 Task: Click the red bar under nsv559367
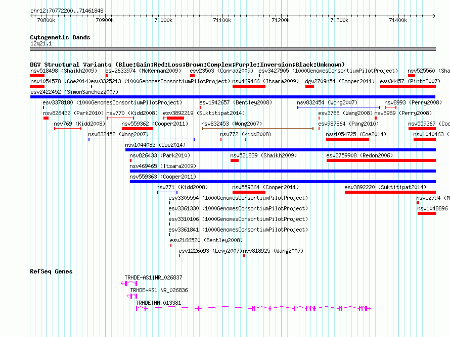pyautogui.click(x=422, y=129)
